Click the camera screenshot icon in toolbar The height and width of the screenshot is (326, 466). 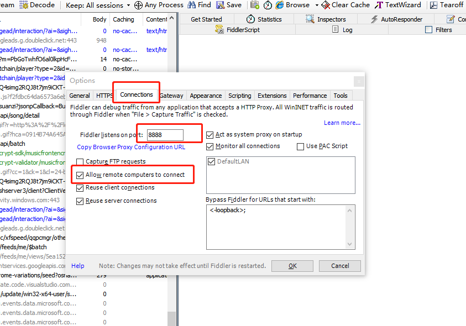pos(255,5)
